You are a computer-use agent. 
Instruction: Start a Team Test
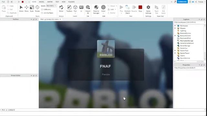click(x=157, y=9)
